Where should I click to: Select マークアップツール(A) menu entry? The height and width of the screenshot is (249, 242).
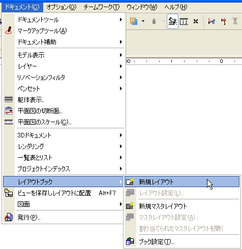click(x=64, y=31)
